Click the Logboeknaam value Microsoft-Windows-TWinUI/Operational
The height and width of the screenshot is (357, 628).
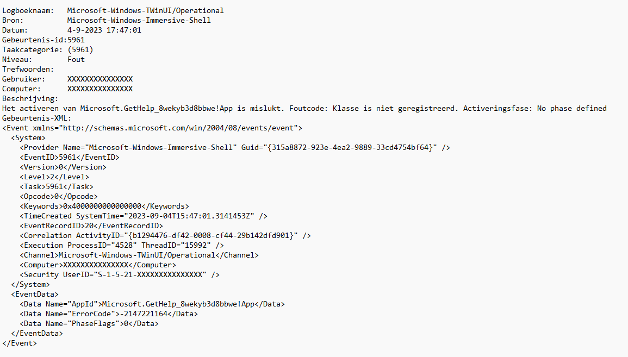[145, 11]
